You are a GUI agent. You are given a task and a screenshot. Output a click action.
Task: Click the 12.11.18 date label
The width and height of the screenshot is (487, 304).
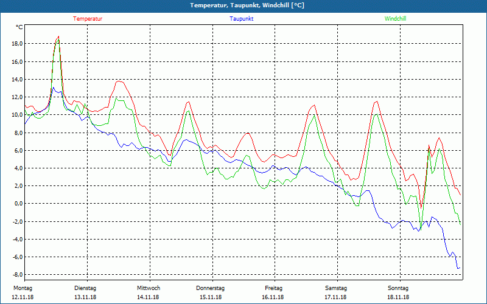(x=23, y=297)
